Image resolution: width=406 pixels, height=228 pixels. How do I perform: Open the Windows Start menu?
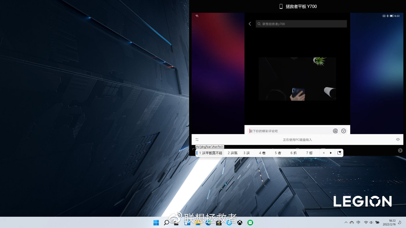coord(156,222)
